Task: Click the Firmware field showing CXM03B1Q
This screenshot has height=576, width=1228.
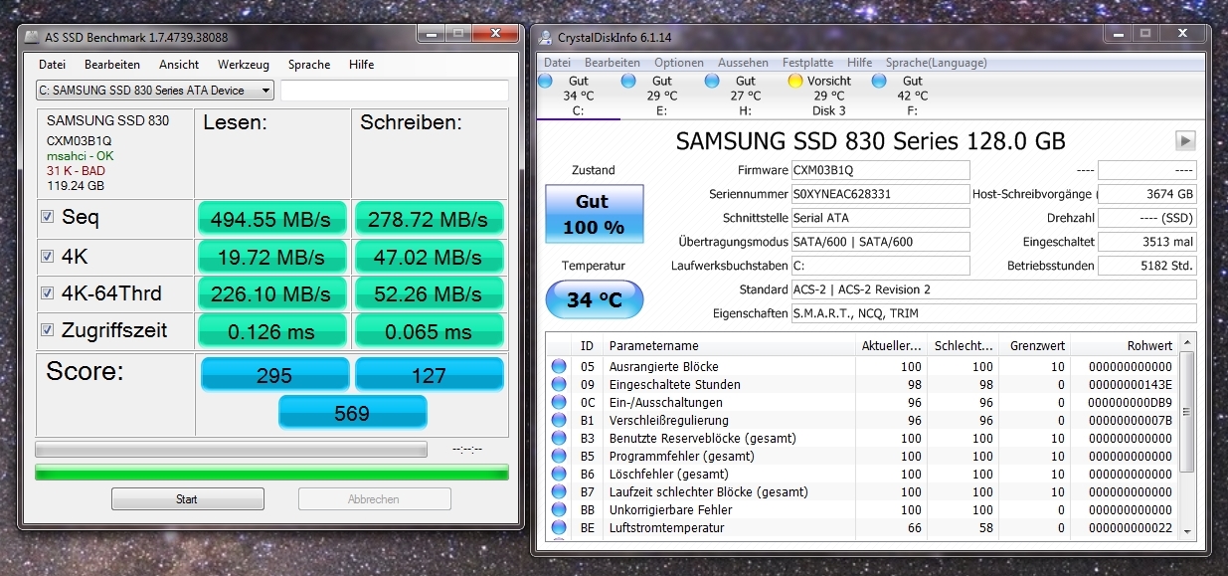Action: [880, 170]
